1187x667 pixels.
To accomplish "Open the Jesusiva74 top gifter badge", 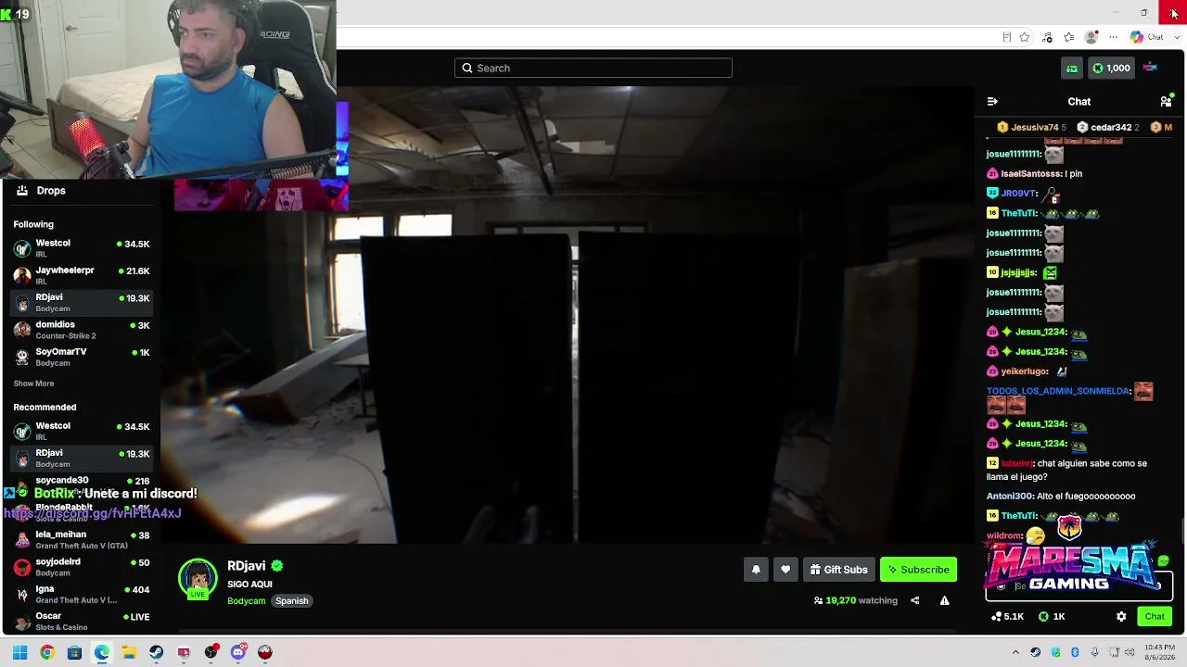I will pyautogui.click(x=1031, y=127).
